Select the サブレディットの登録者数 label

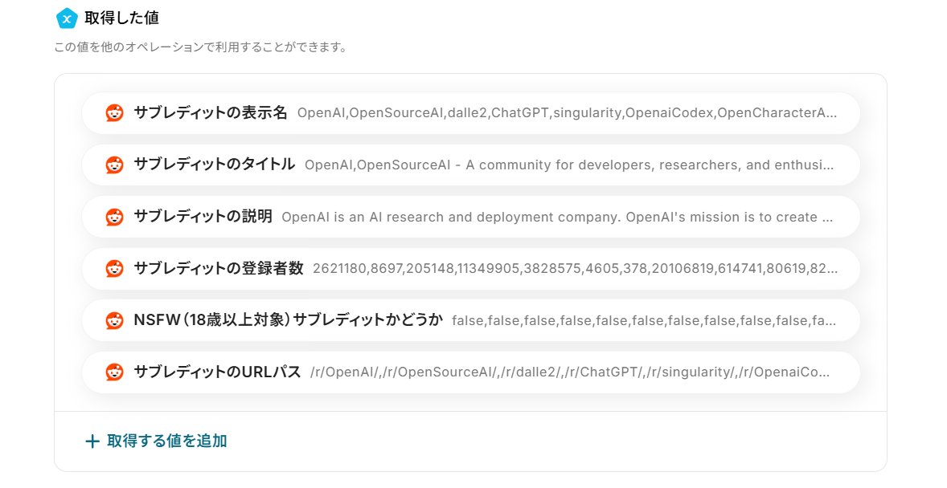[218, 268]
